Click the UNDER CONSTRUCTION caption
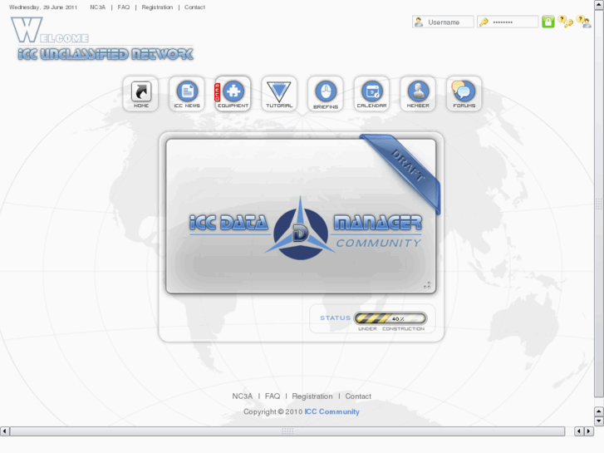The image size is (604, 453). [x=391, y=329]
